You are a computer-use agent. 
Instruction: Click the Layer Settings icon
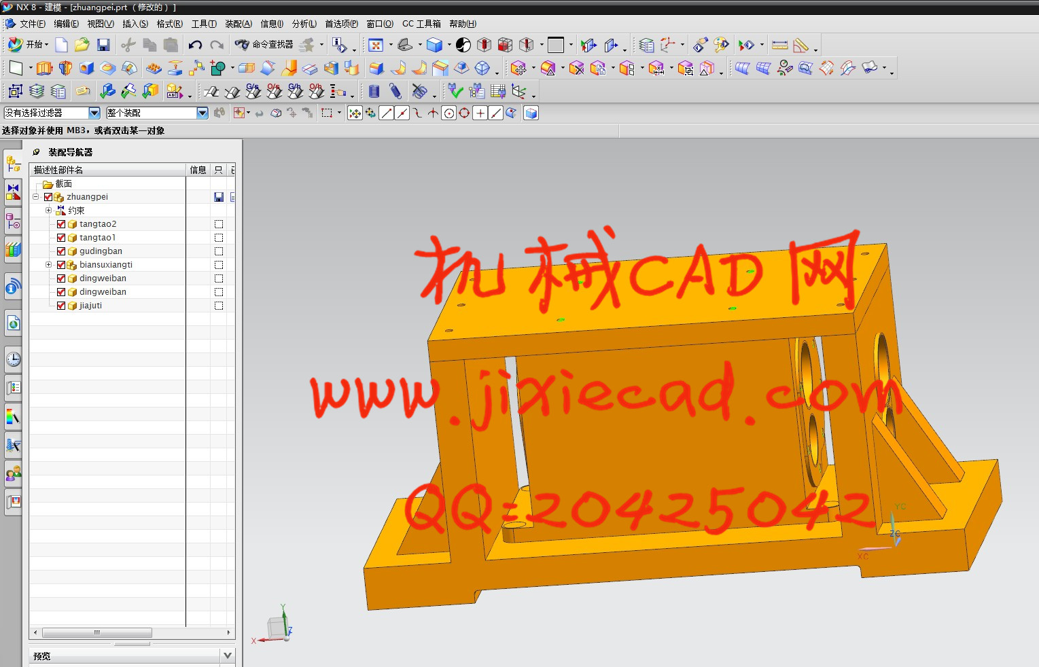[x=646, y=45]
